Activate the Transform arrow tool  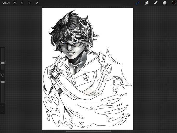click(x=37, y=3)
